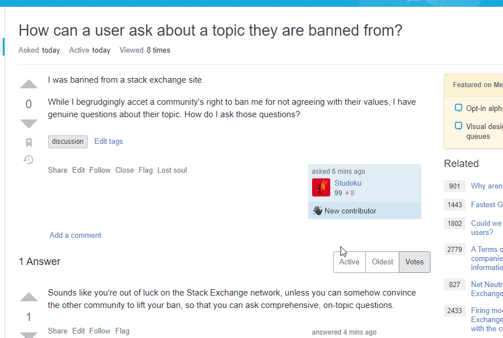Click the discussion tag
The height and width of the screenshot is (338, 503).
point(67,141)
